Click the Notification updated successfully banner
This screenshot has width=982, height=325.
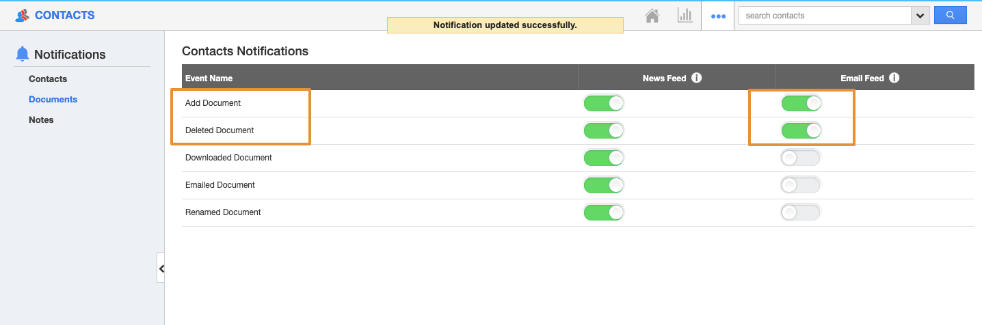click(505, 25)
